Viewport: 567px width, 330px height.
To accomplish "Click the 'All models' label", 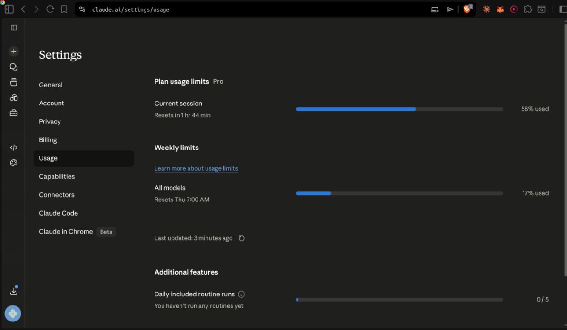I will (170, 188).
